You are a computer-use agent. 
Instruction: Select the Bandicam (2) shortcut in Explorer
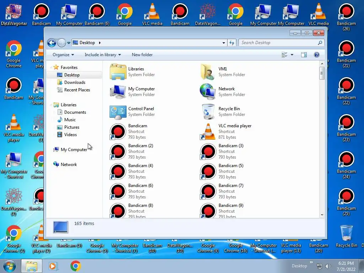118,151
